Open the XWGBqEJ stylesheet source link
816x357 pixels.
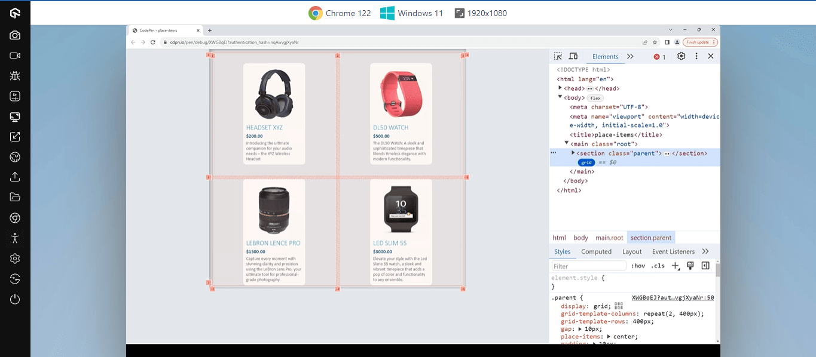click(x=673, y=297)
